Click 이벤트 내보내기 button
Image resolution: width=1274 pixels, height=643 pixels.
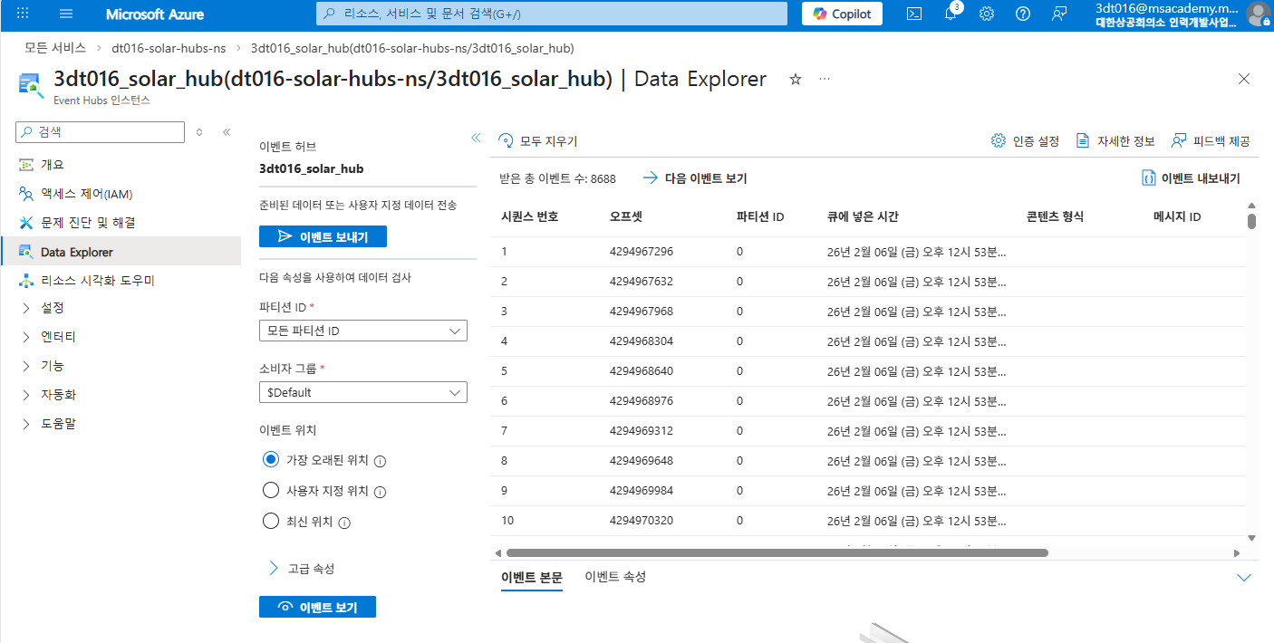pyautogui.click(x=1191, y=178)
